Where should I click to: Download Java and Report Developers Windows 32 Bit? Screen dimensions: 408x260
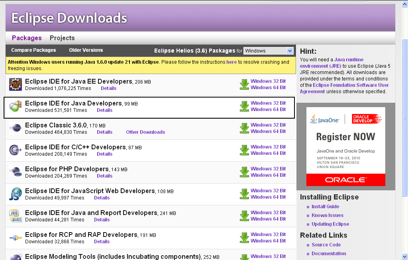(268, 213)
